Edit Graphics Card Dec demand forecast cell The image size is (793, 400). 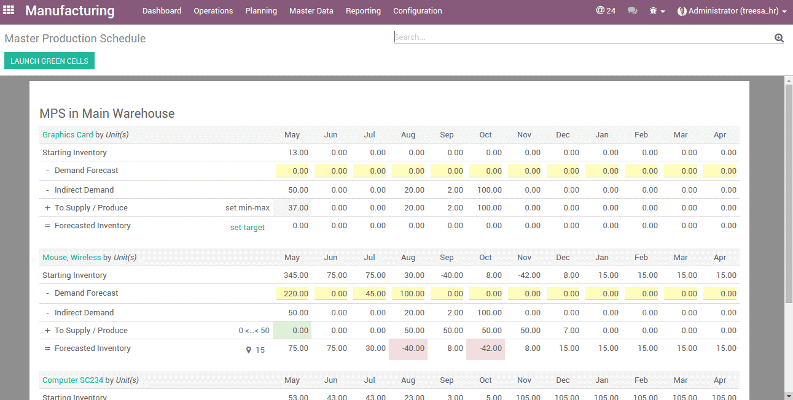click(563, 171)
